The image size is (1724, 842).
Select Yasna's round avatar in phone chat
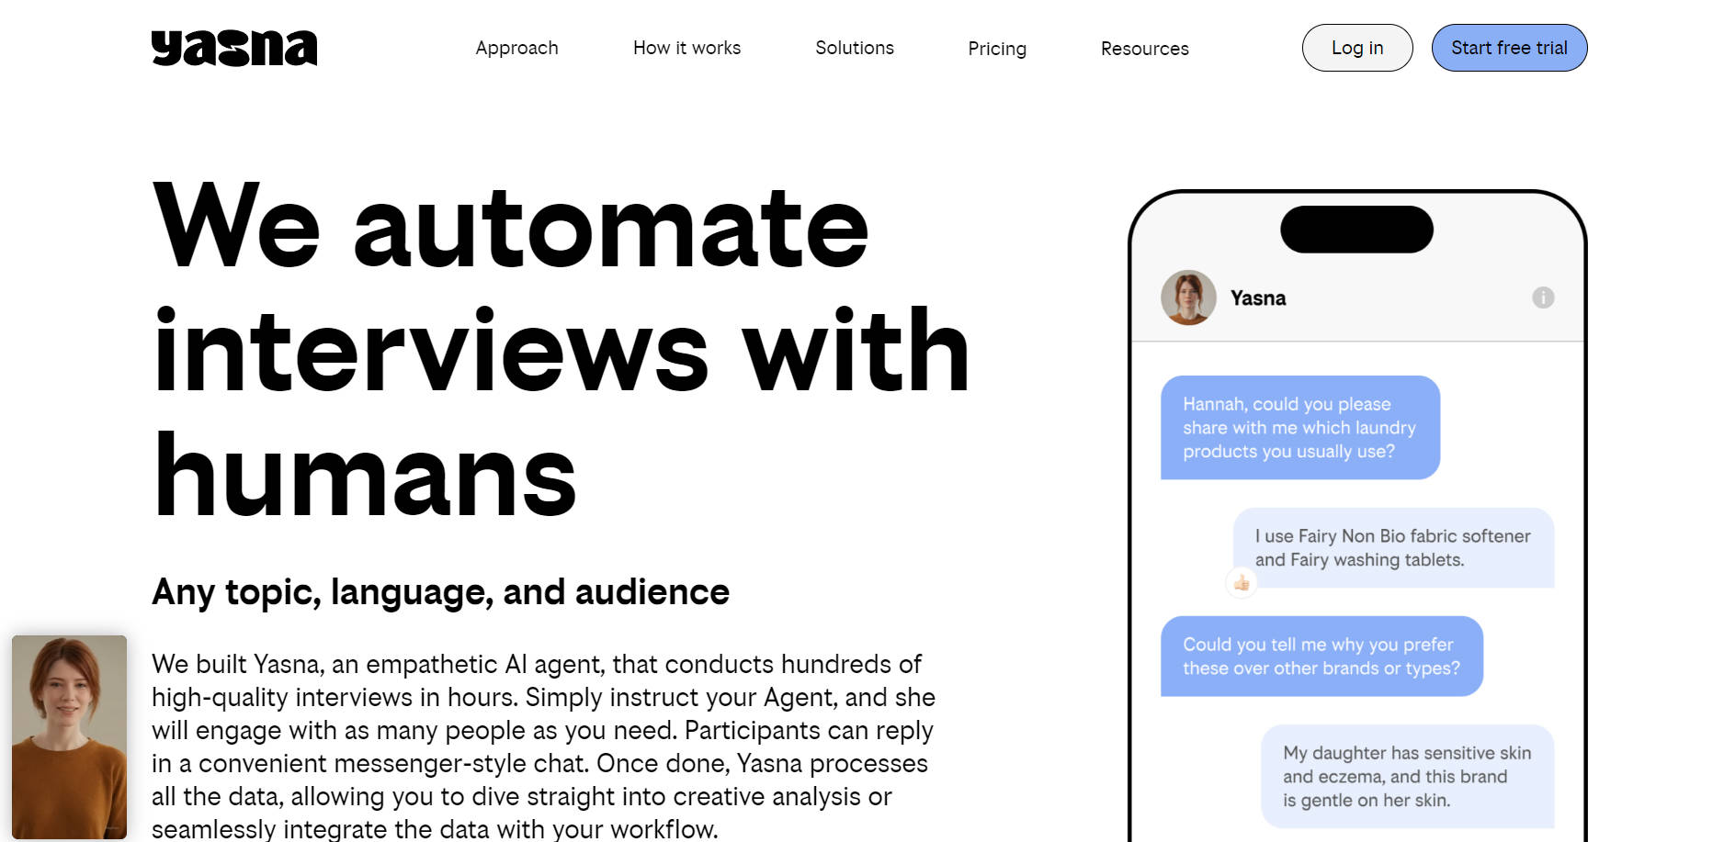[x=1187, y=298]
